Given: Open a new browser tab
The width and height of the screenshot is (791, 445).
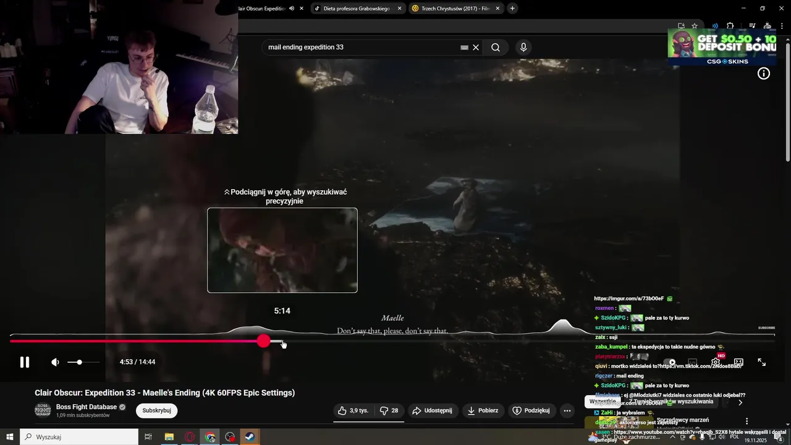Looking at the screenshot, I should pyautogui.click(x=512, y=9).
